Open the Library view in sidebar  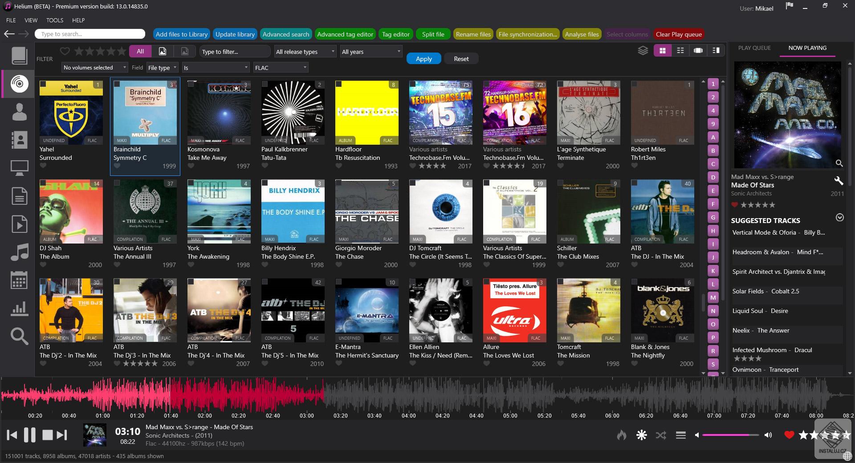point(20,56)
